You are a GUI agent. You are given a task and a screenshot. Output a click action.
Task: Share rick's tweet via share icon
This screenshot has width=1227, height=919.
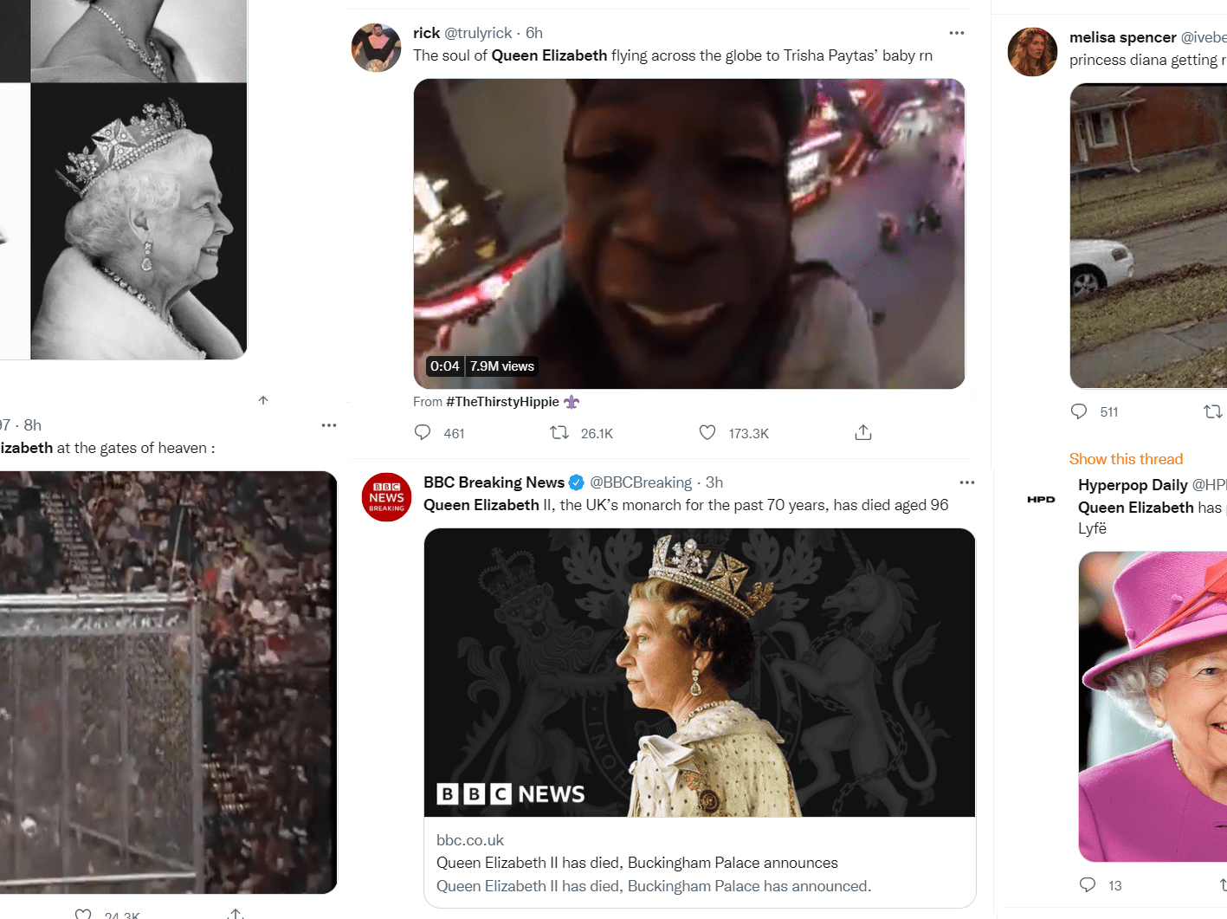[x=862, y=432]
